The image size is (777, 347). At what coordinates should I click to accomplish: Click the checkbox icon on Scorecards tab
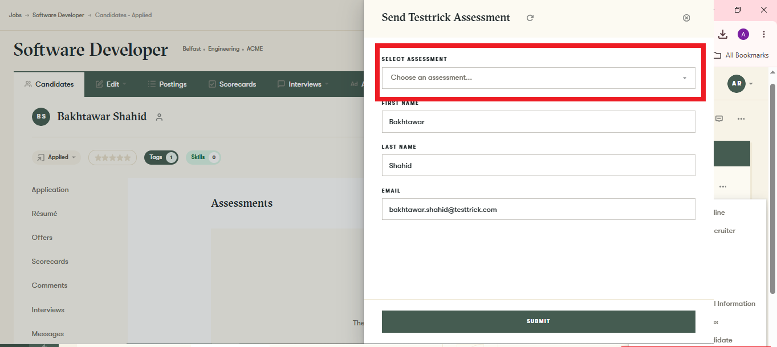[x=212, y=84]
